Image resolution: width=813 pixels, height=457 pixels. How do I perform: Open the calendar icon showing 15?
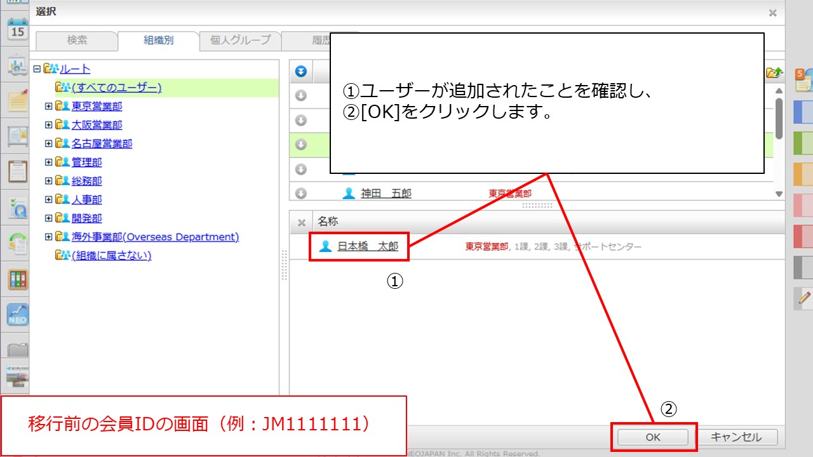pos(17,29)
